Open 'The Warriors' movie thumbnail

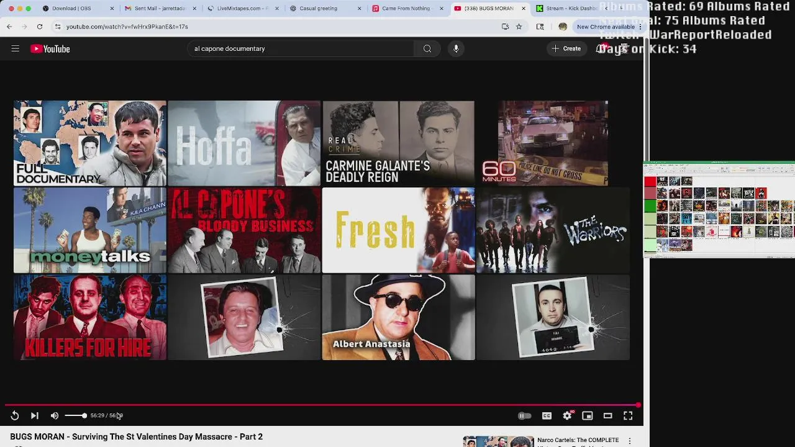553,230
